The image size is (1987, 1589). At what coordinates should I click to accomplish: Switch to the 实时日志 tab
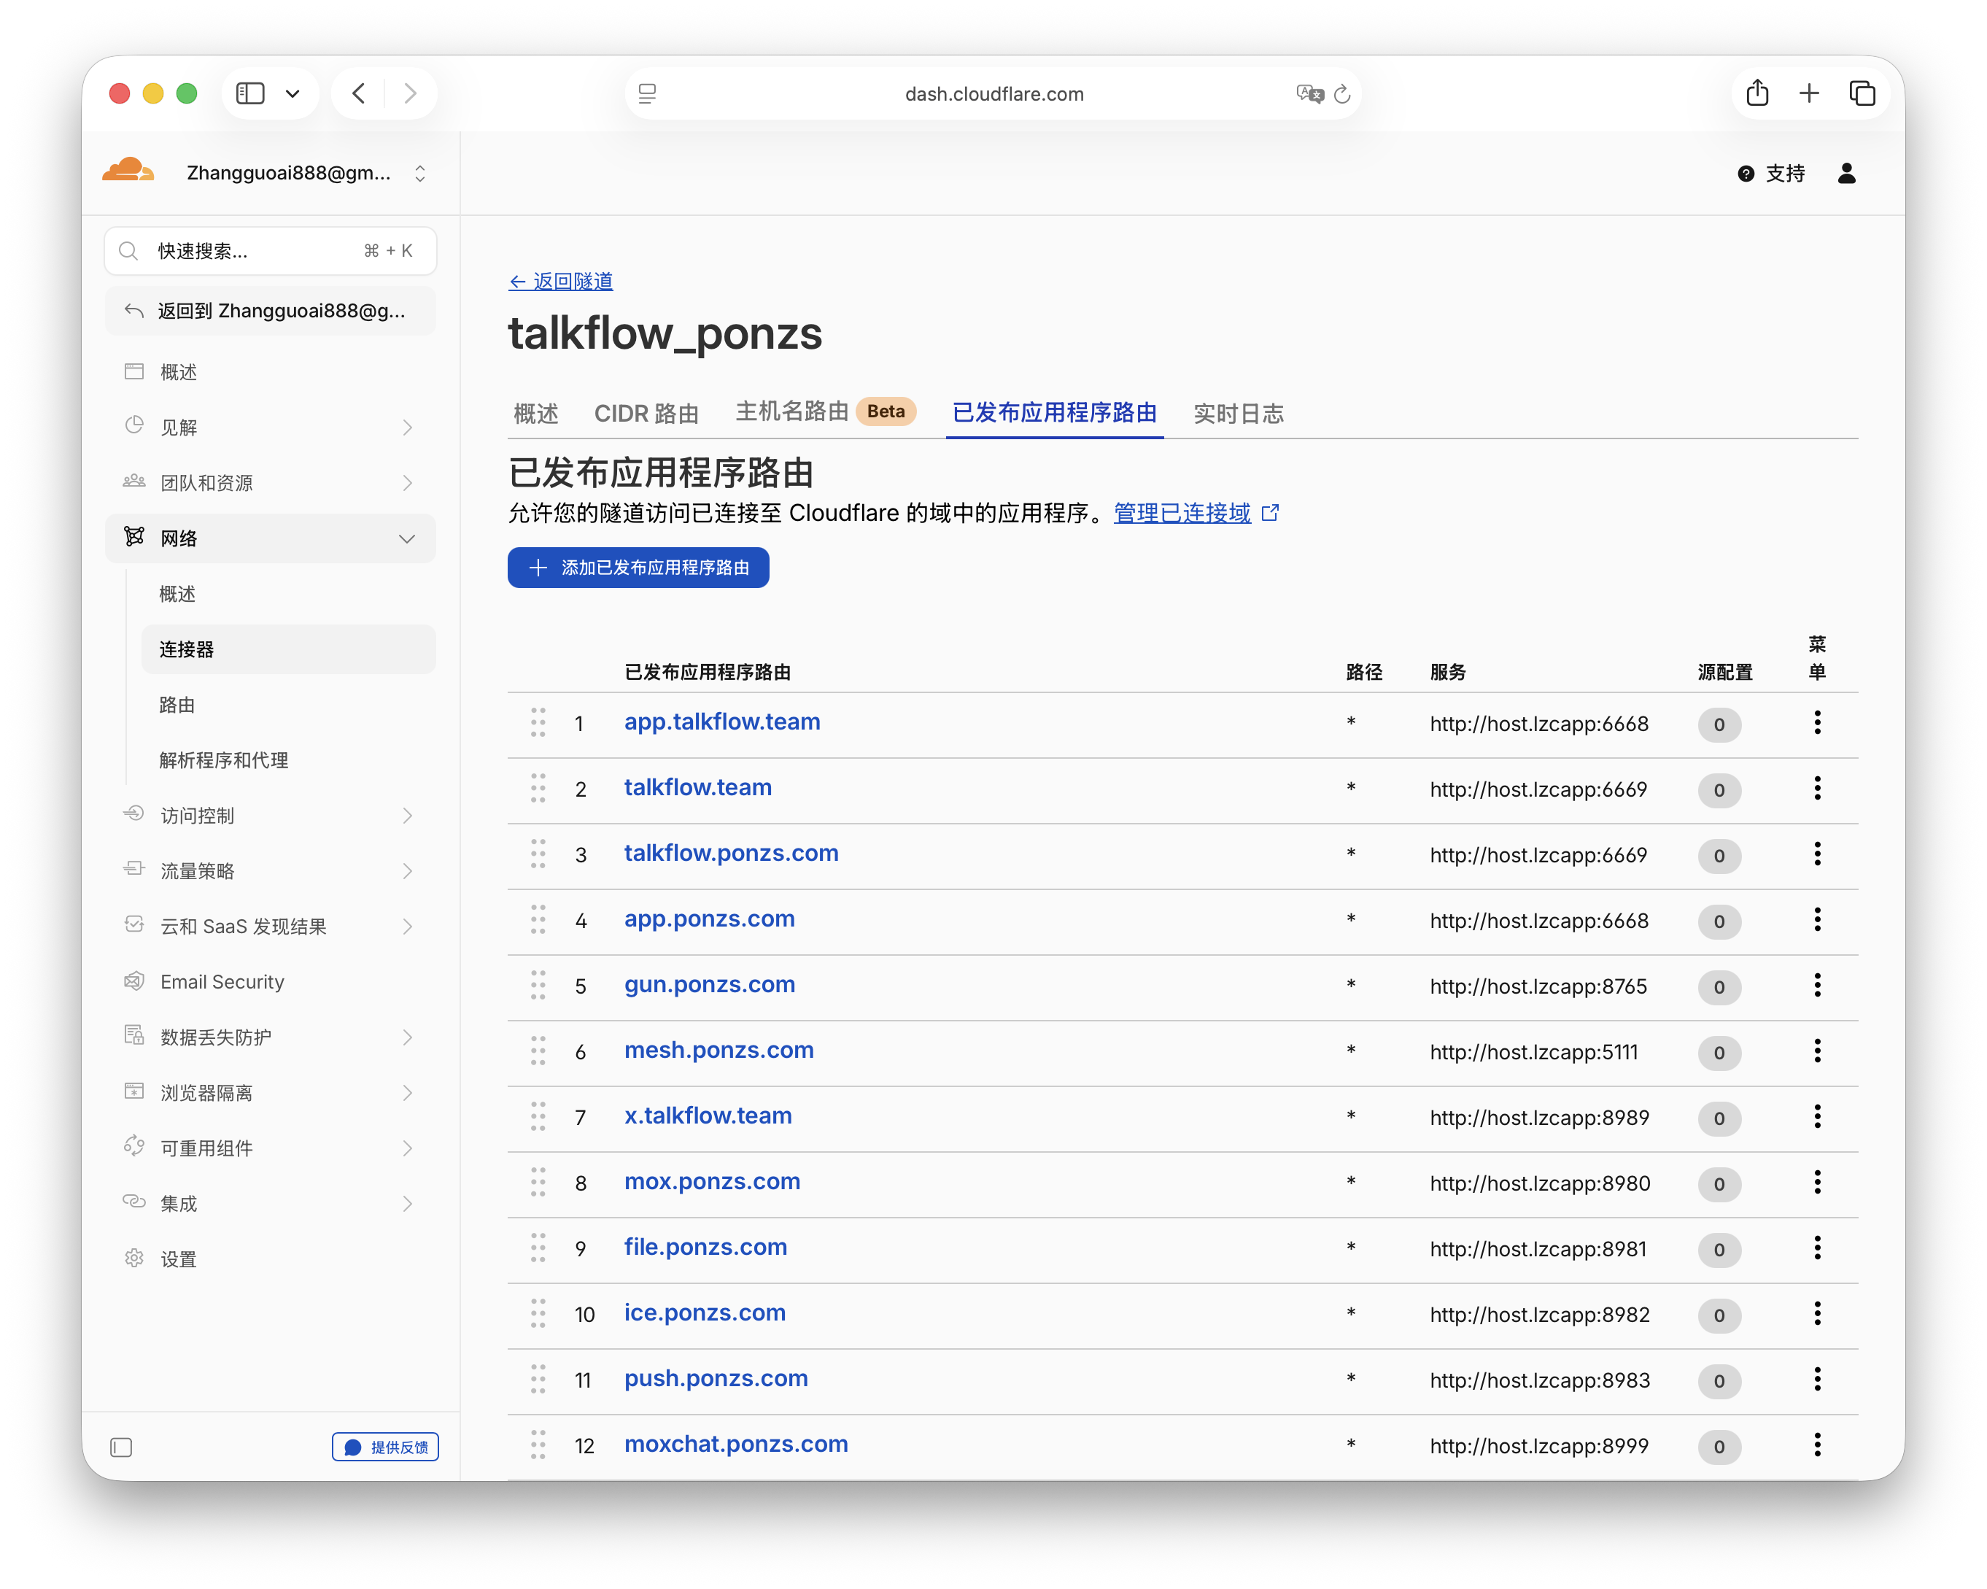pyautogui.click(x=1238, y=413)
